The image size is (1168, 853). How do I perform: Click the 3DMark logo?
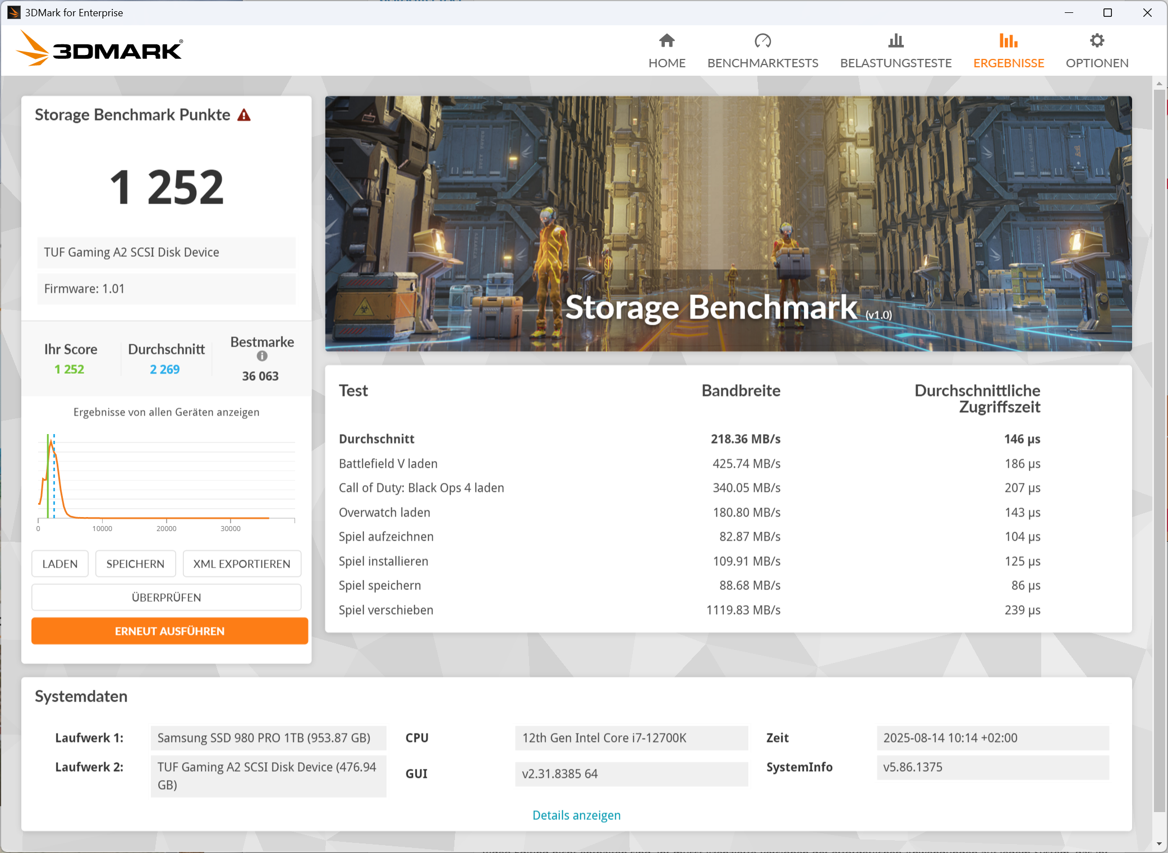[x=100, y=49]
